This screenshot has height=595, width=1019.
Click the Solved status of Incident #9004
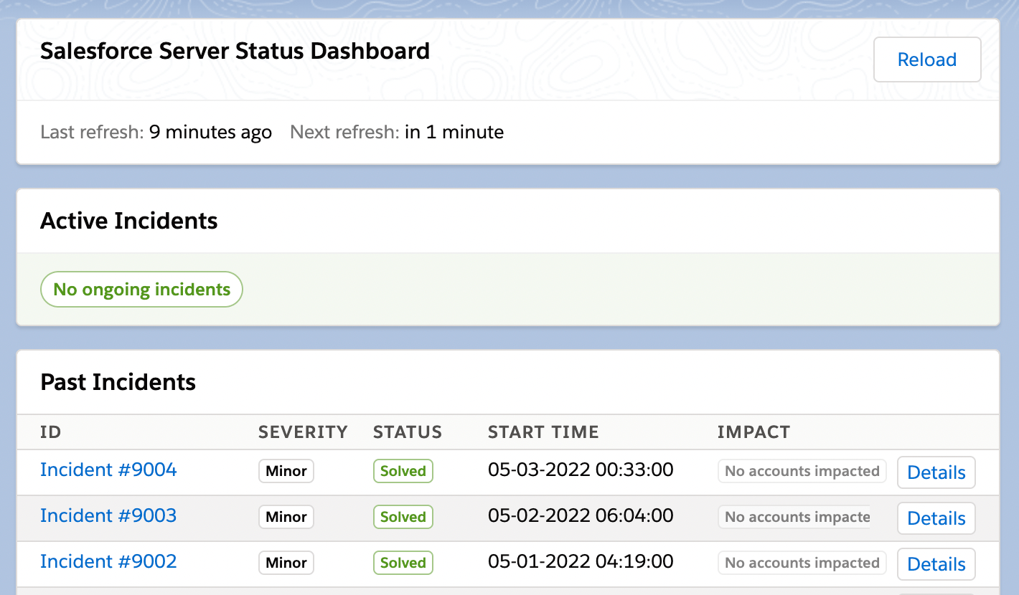pos(403,471)
